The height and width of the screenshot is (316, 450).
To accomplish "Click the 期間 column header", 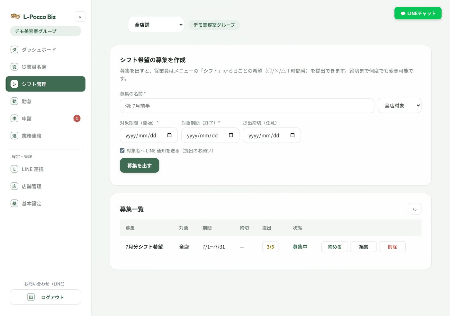I will (207, 228).
